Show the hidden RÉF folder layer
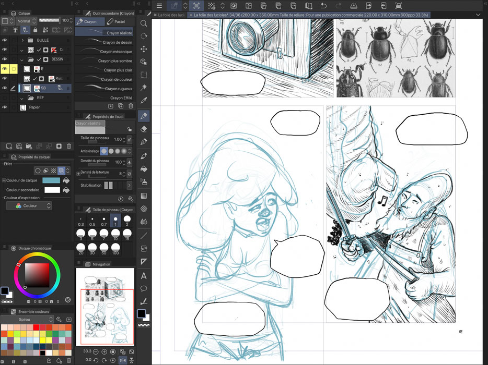This screenshot has height=365, width=488. click(5, 98)
